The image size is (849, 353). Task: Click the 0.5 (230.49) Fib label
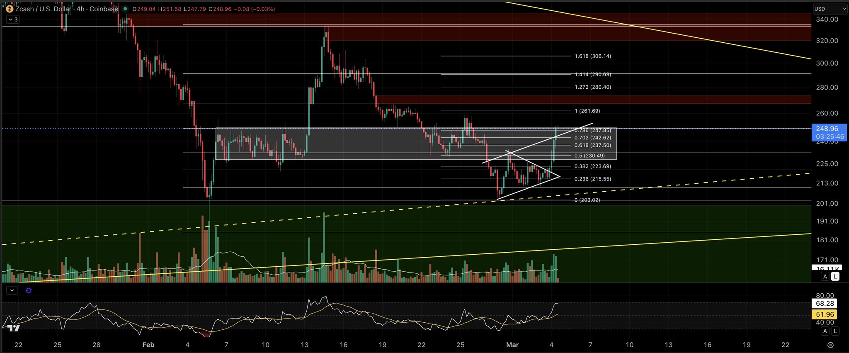589,156
